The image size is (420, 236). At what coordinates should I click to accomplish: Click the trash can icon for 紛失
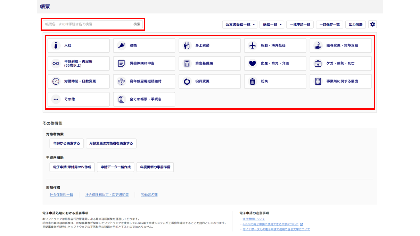[253, 82]
